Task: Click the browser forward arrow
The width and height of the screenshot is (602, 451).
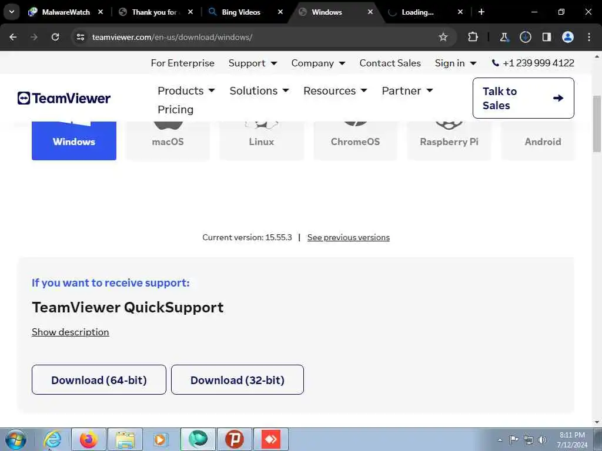Action: point(34,37)
